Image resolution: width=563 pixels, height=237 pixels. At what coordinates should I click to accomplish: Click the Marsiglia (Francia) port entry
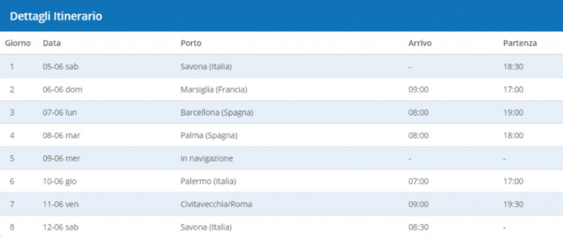(214, 90)
